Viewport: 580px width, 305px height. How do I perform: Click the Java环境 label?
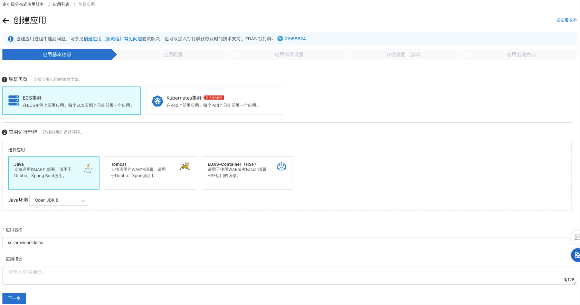click(x=18, y=200)
